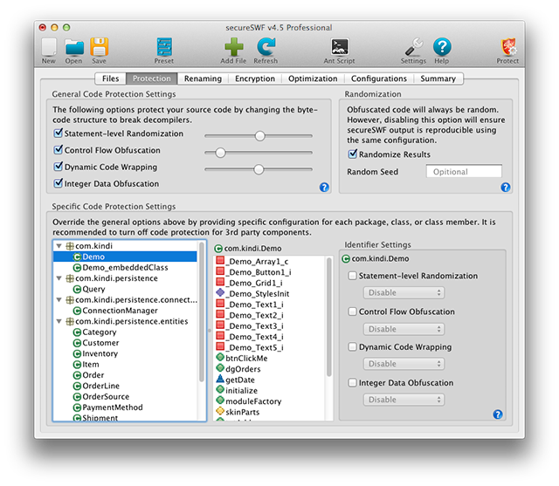Click the Control Flow Obfuscation slider handle
The image size is (559, 486).
221,152
